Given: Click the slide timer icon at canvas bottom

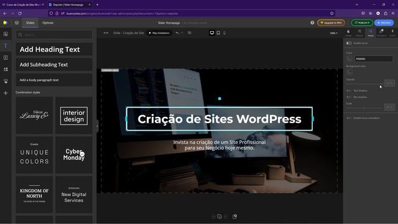Looking at the screenshot, I should (x=234, y=217).
